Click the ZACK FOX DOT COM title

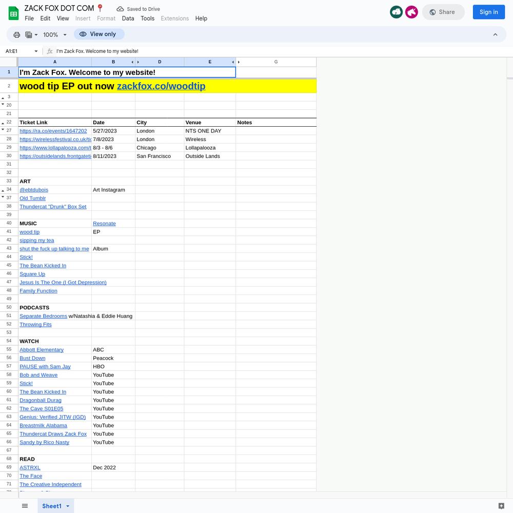click(x=59, y=8)
